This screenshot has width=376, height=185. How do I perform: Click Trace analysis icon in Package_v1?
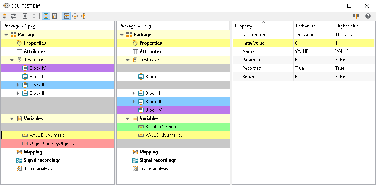[x=19, y=169]
